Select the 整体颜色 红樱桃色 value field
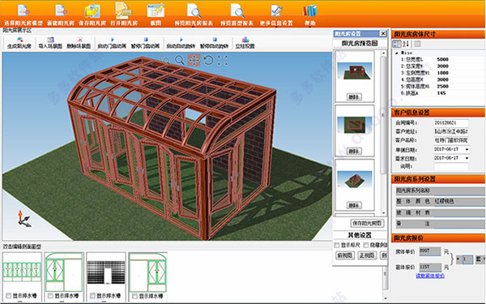486x304 pixels. point(459,201)
